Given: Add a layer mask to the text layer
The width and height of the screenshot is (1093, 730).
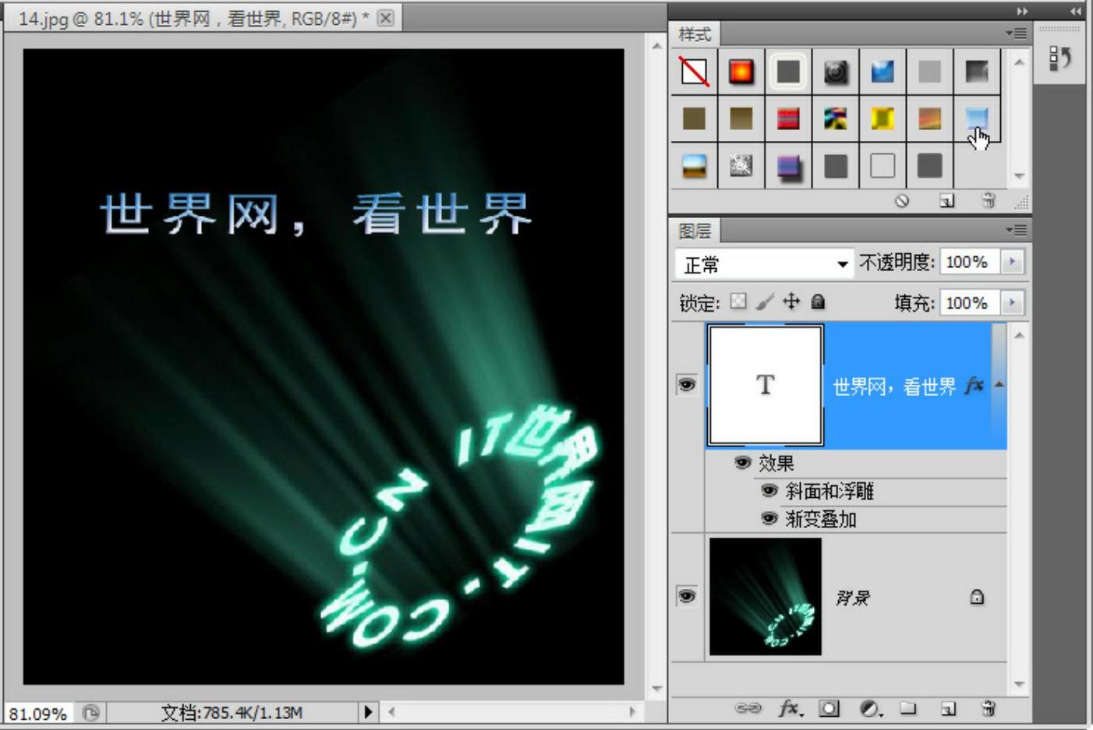Looking at the screenshot, I should point(829,707).
